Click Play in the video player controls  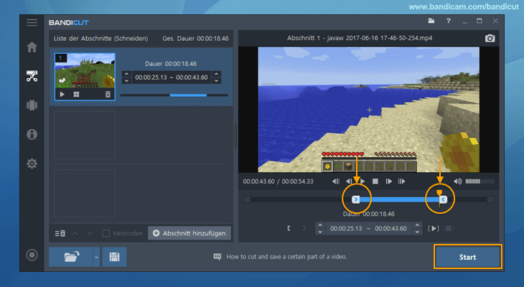point(362,182)
